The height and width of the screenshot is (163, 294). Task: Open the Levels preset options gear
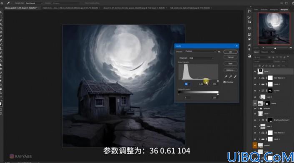click(x=219, y=52)
